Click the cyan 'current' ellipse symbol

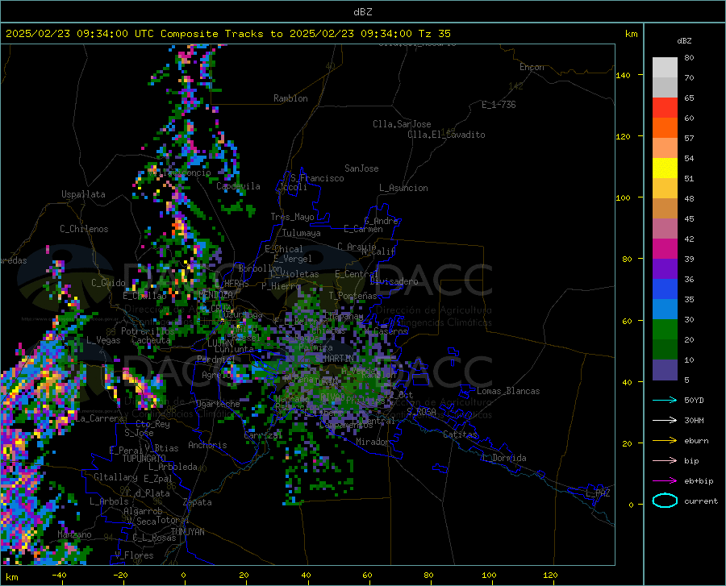click(x=665, y=501)
